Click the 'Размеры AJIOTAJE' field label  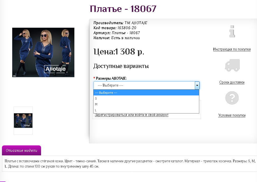[x=111, y=79]
